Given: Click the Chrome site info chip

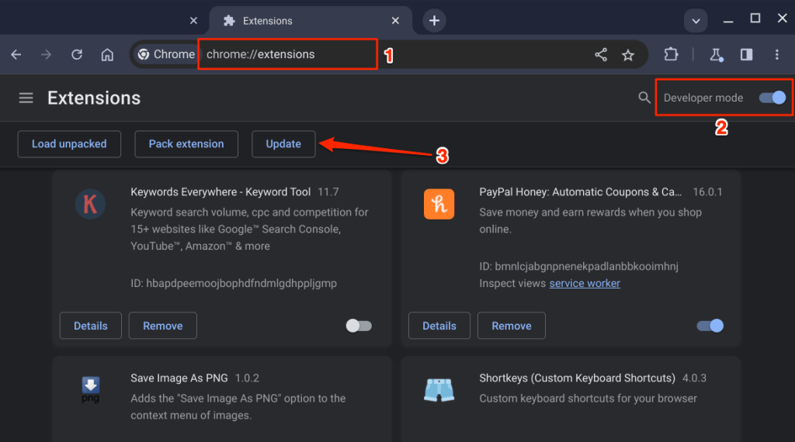Looking at the screenshot, I should tap(166, 54).
